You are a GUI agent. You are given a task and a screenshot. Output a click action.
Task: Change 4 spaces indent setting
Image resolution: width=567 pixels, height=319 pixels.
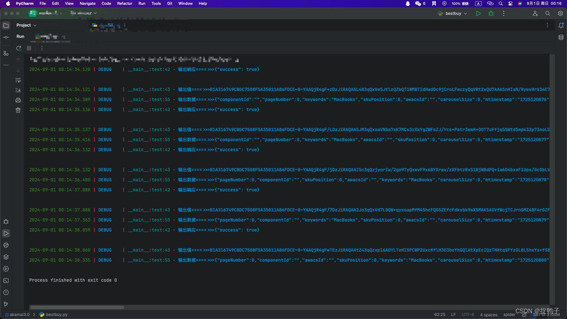coord(489,315)
